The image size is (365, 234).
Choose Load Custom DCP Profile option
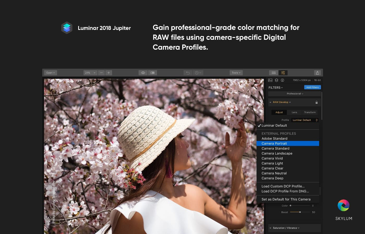283,186
